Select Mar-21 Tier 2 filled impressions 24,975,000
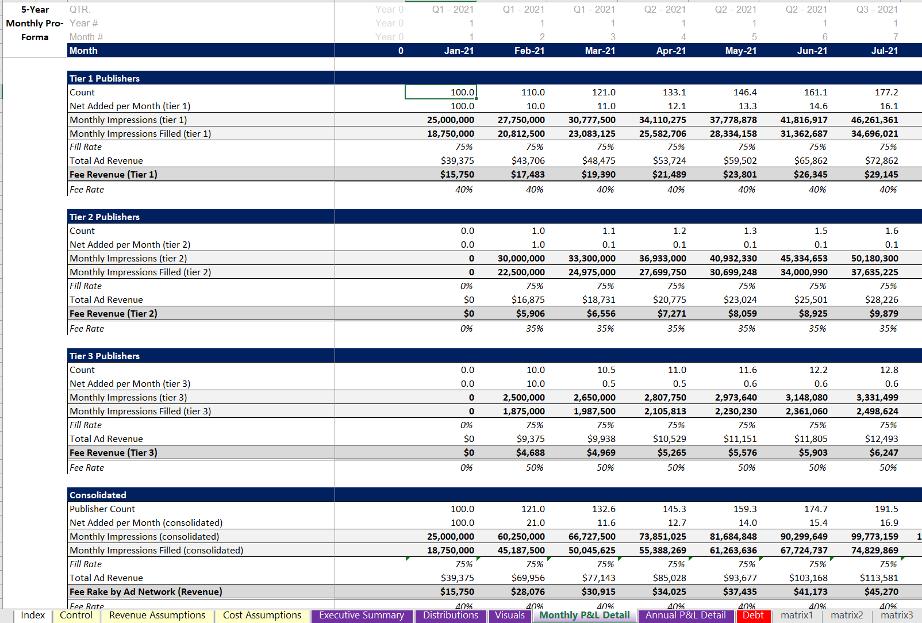 click(x=582, y=272)
